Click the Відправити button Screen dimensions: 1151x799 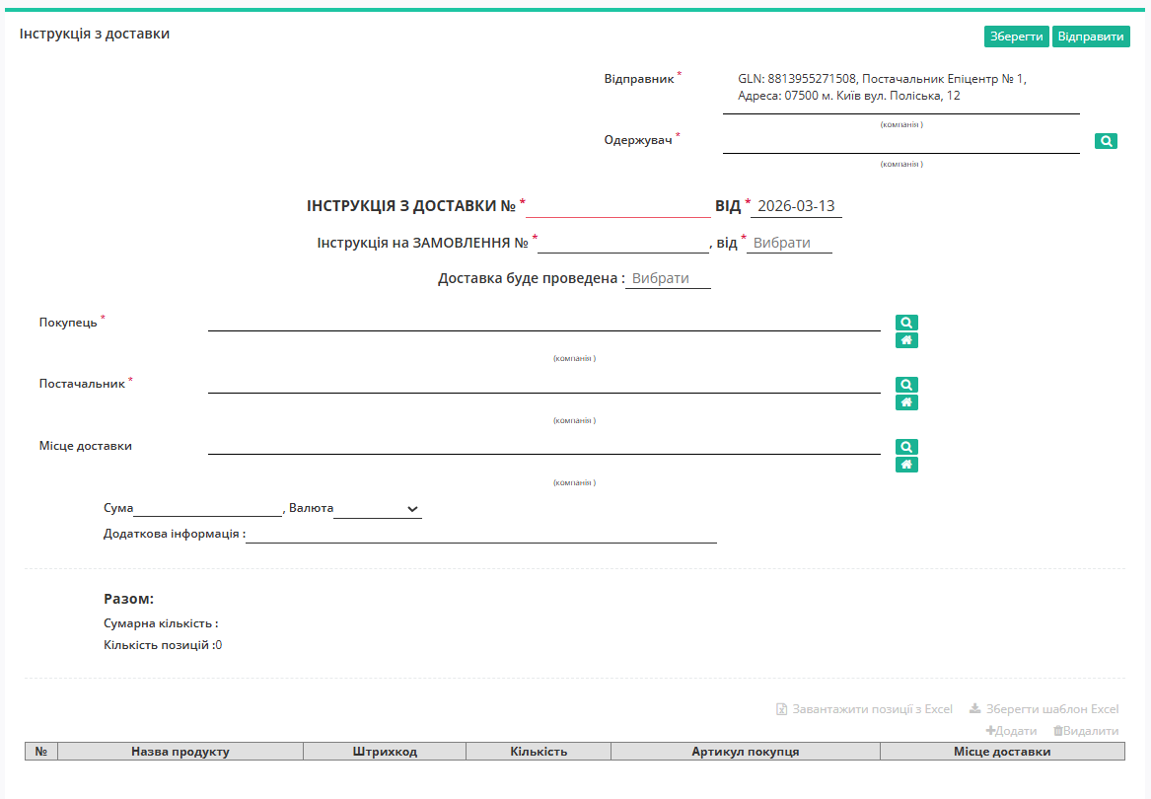(x=1091, y=36)
